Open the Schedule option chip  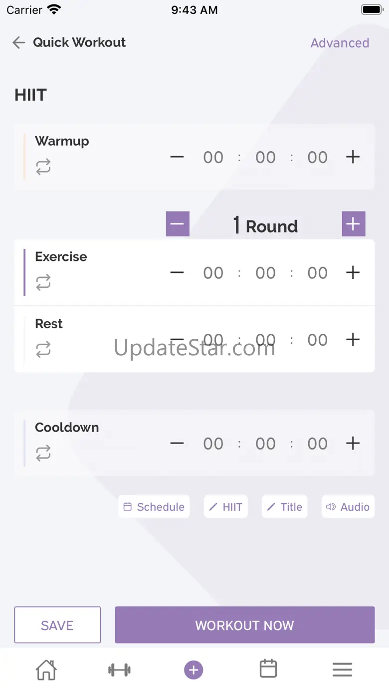154,507
